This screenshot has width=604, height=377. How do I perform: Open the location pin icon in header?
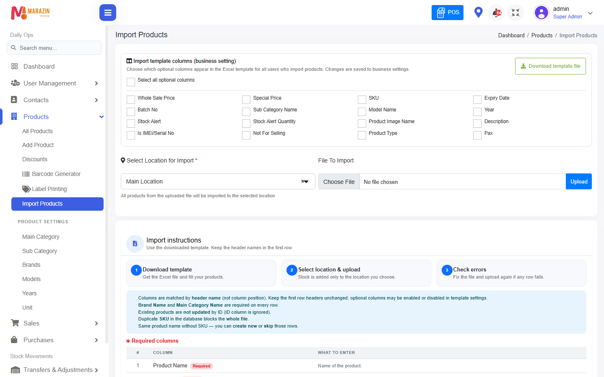478,12
